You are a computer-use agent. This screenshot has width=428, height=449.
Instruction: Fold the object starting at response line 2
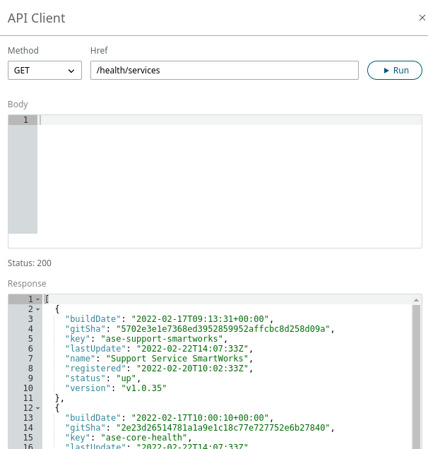click(38, 309)
